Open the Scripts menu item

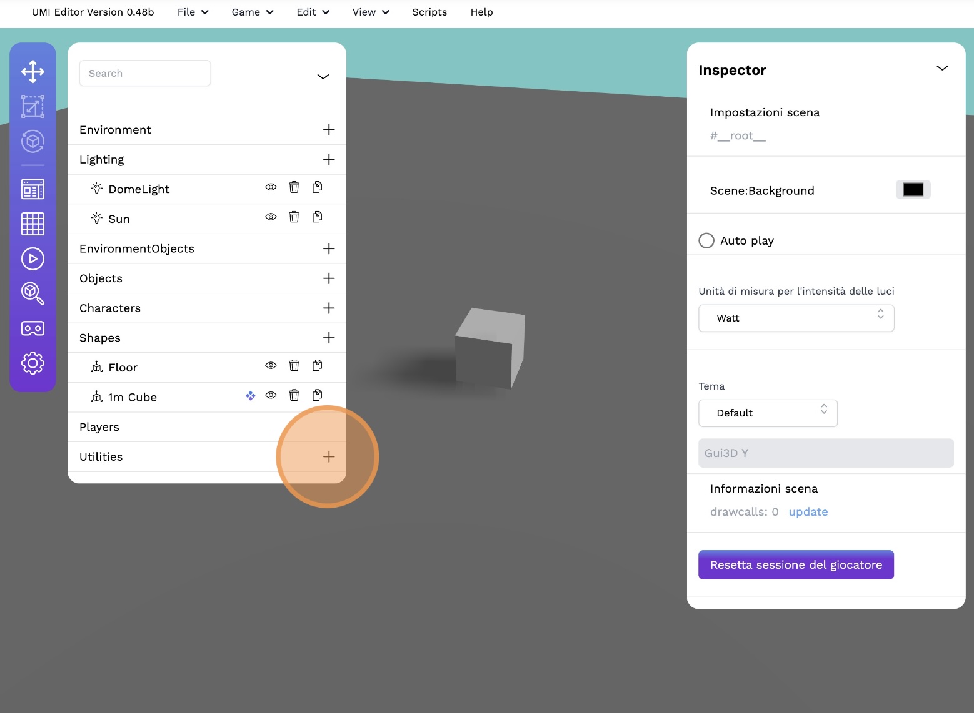429,12
